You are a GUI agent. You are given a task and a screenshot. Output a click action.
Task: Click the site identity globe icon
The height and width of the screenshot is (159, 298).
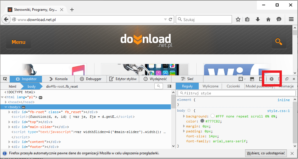tap(14, 19)
